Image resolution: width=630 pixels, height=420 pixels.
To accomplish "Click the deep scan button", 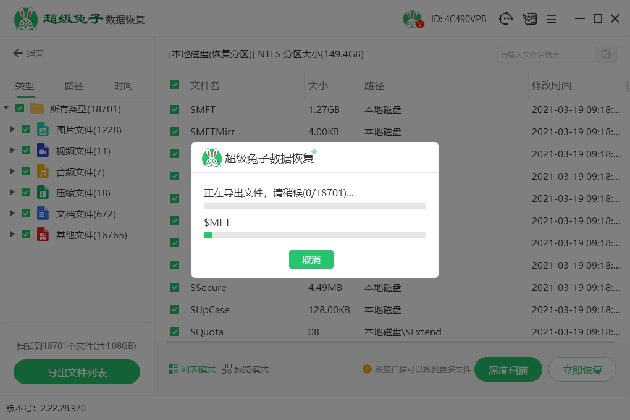I will 508,370.
